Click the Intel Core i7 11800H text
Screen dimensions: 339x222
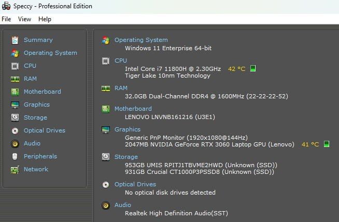[173, 69]
